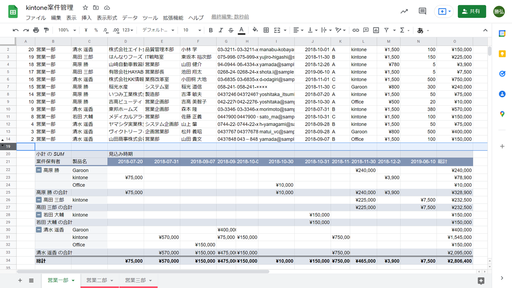Move document using folder icon
This screenshot has width=512, height=288.
[x=96, y=8]
